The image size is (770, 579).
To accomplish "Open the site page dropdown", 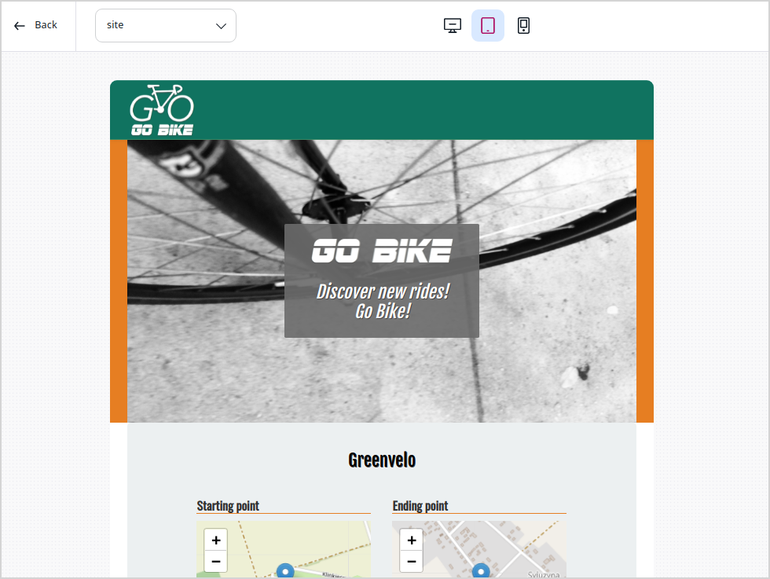I will pos(165,25).
